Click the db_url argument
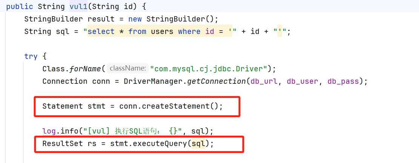Viewport: 419px width, 163px height. point(264,81)
